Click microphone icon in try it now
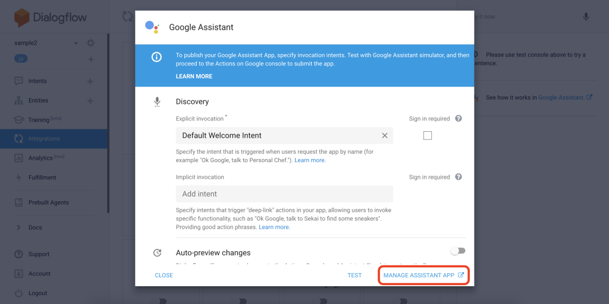This screenshot has height=304, width=609. tap(586, 17)
